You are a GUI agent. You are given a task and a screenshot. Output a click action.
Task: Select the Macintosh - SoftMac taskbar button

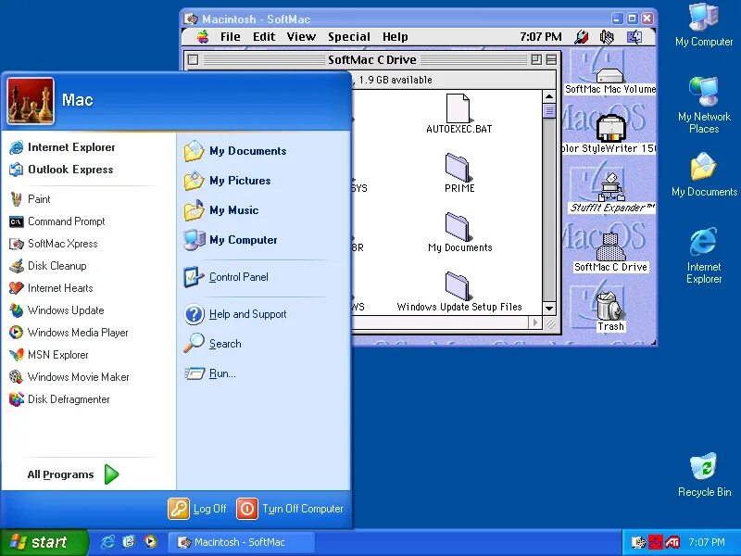tap(241, 542)
